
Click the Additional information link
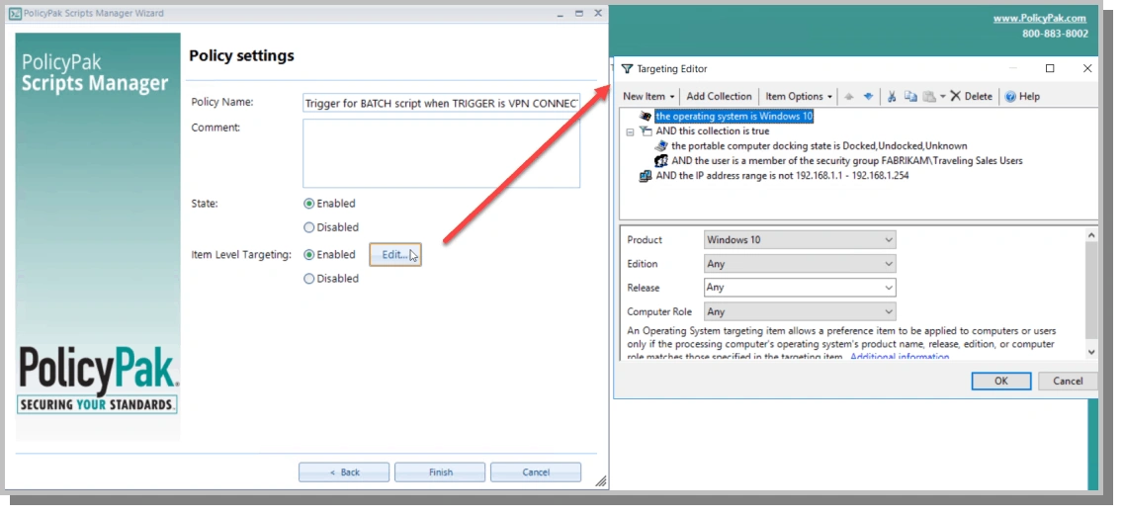coord(900,357)
